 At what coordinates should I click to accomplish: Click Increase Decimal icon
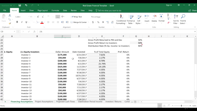tap(108, 22)
